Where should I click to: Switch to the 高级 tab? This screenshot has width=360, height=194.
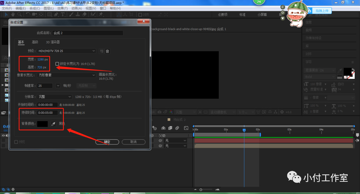pyautogui.click(x=35, y=42)
